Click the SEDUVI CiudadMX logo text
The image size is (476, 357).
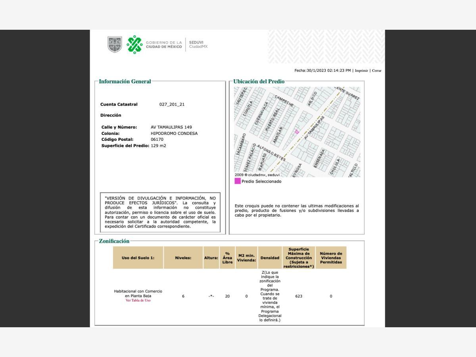[x=198, y=44]
